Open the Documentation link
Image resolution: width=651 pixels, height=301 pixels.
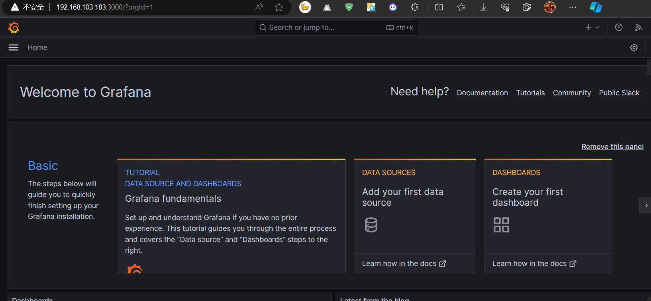coord(482,93)
